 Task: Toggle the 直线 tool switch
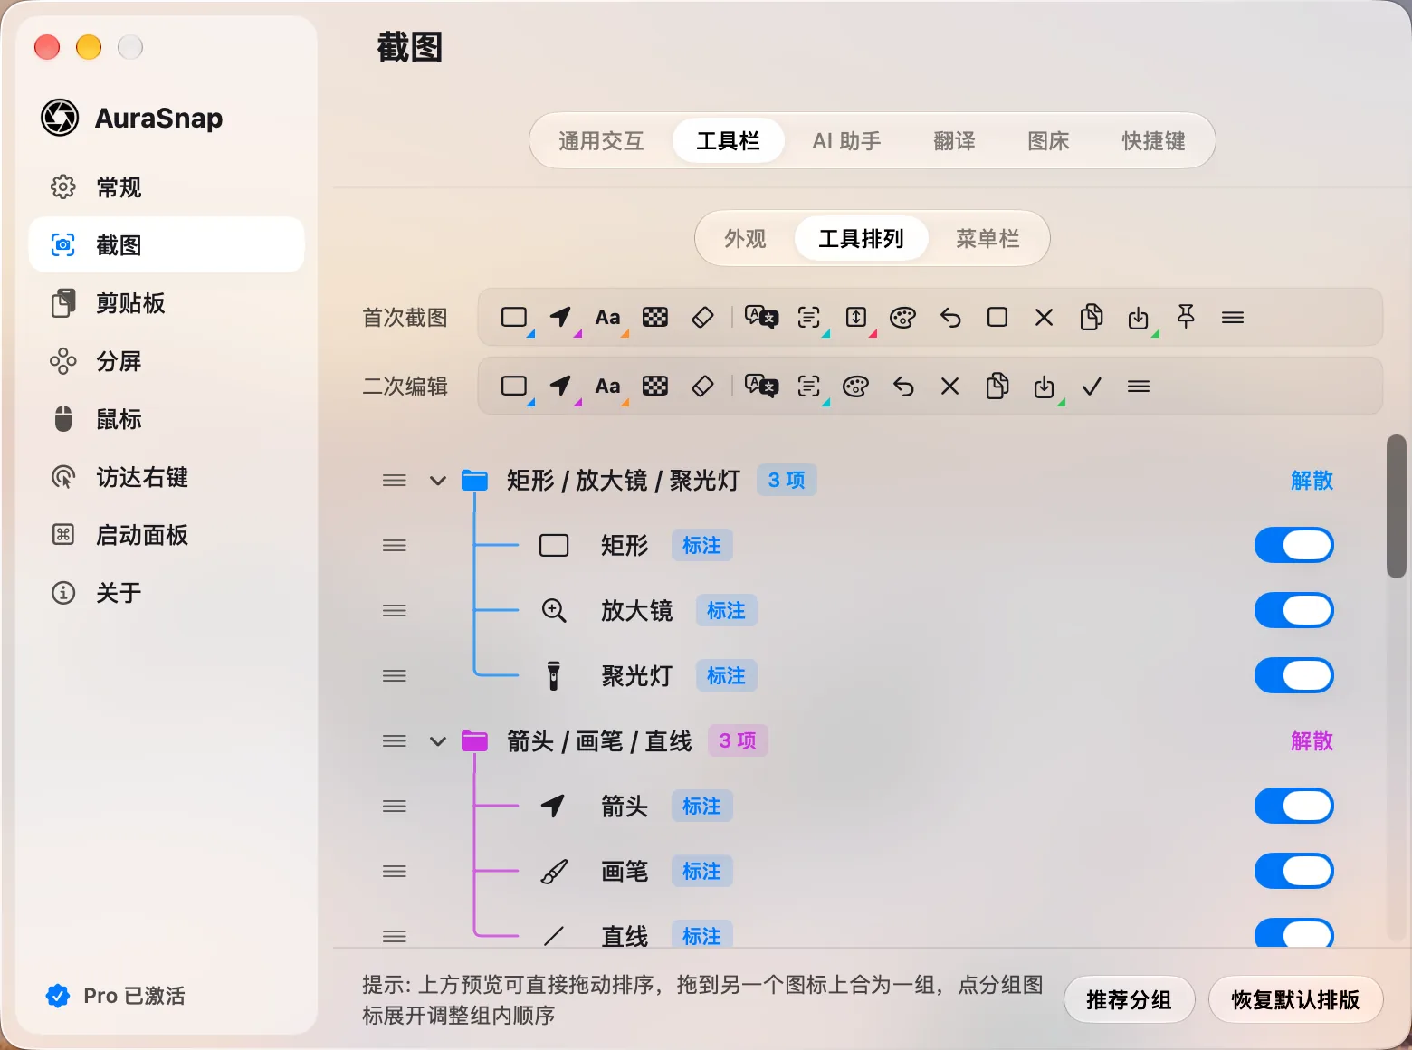click(x=1294, y=933)
